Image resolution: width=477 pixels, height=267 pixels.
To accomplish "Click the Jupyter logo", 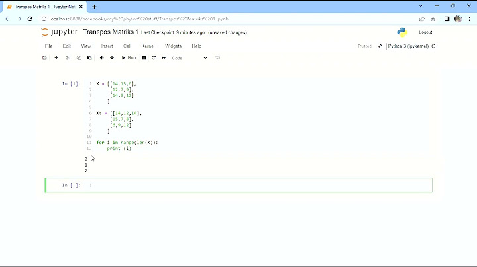I will (60, 32).
